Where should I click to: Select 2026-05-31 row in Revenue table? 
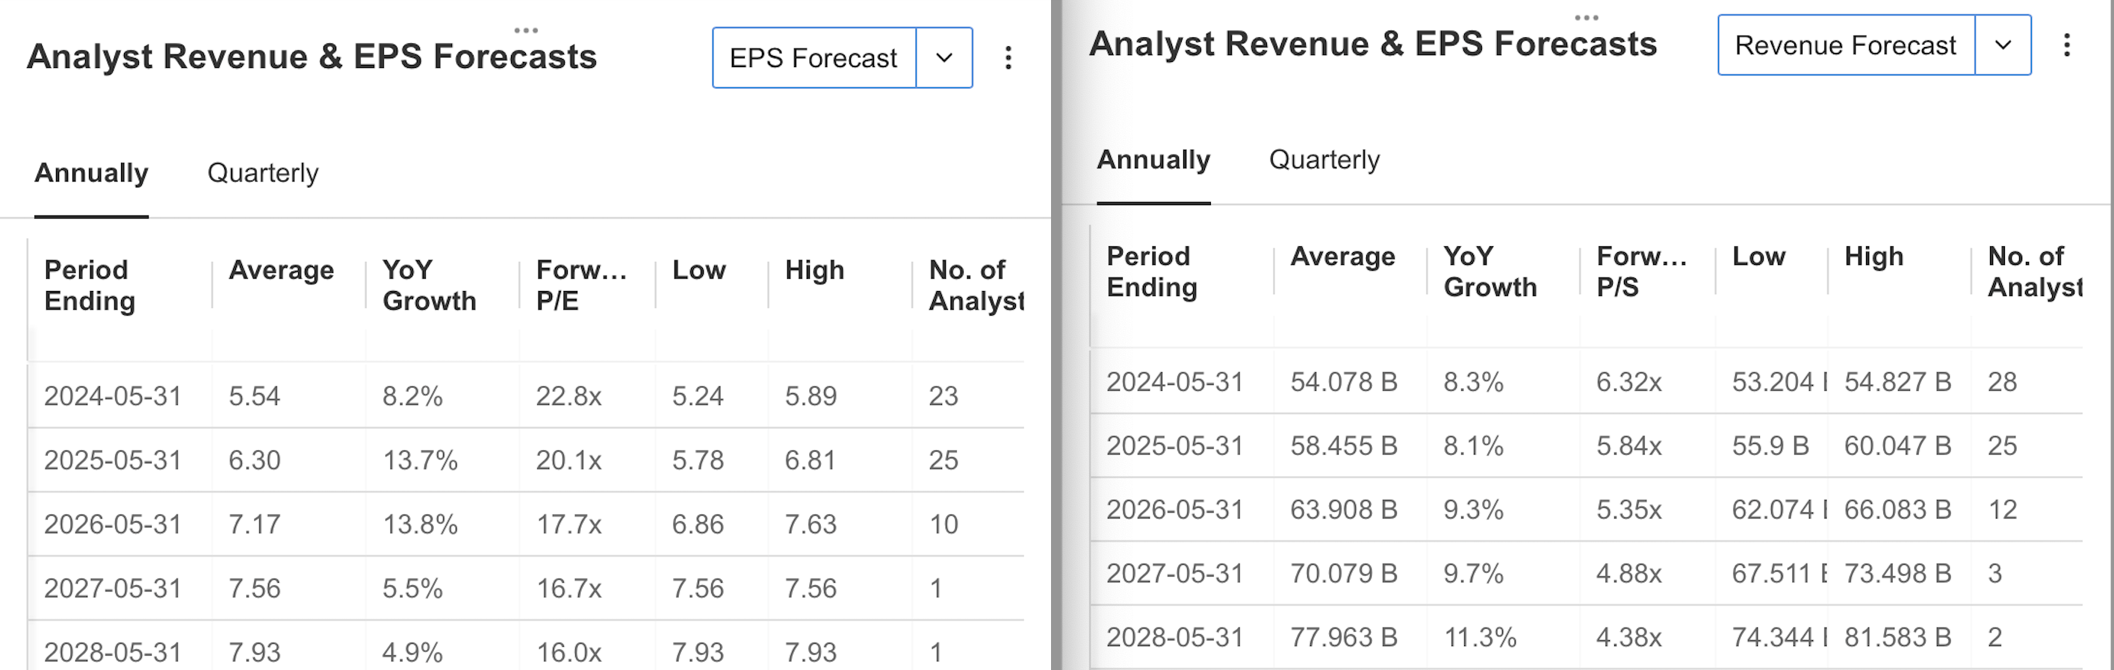coord(1587,510)
